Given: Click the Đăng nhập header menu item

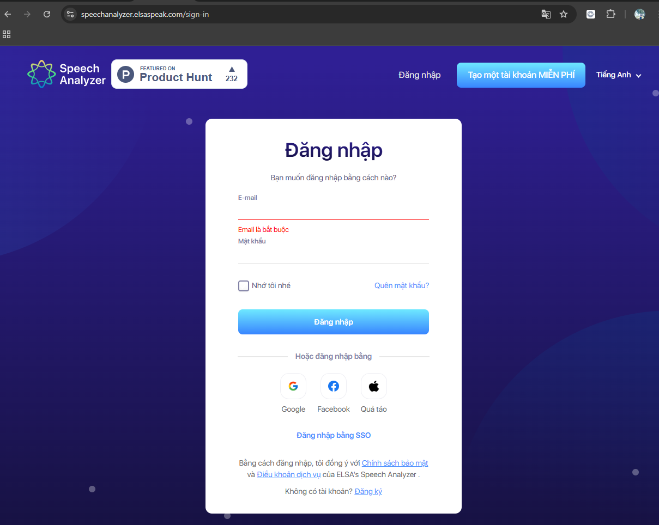Looking at the screenshot, I should 420,75.
